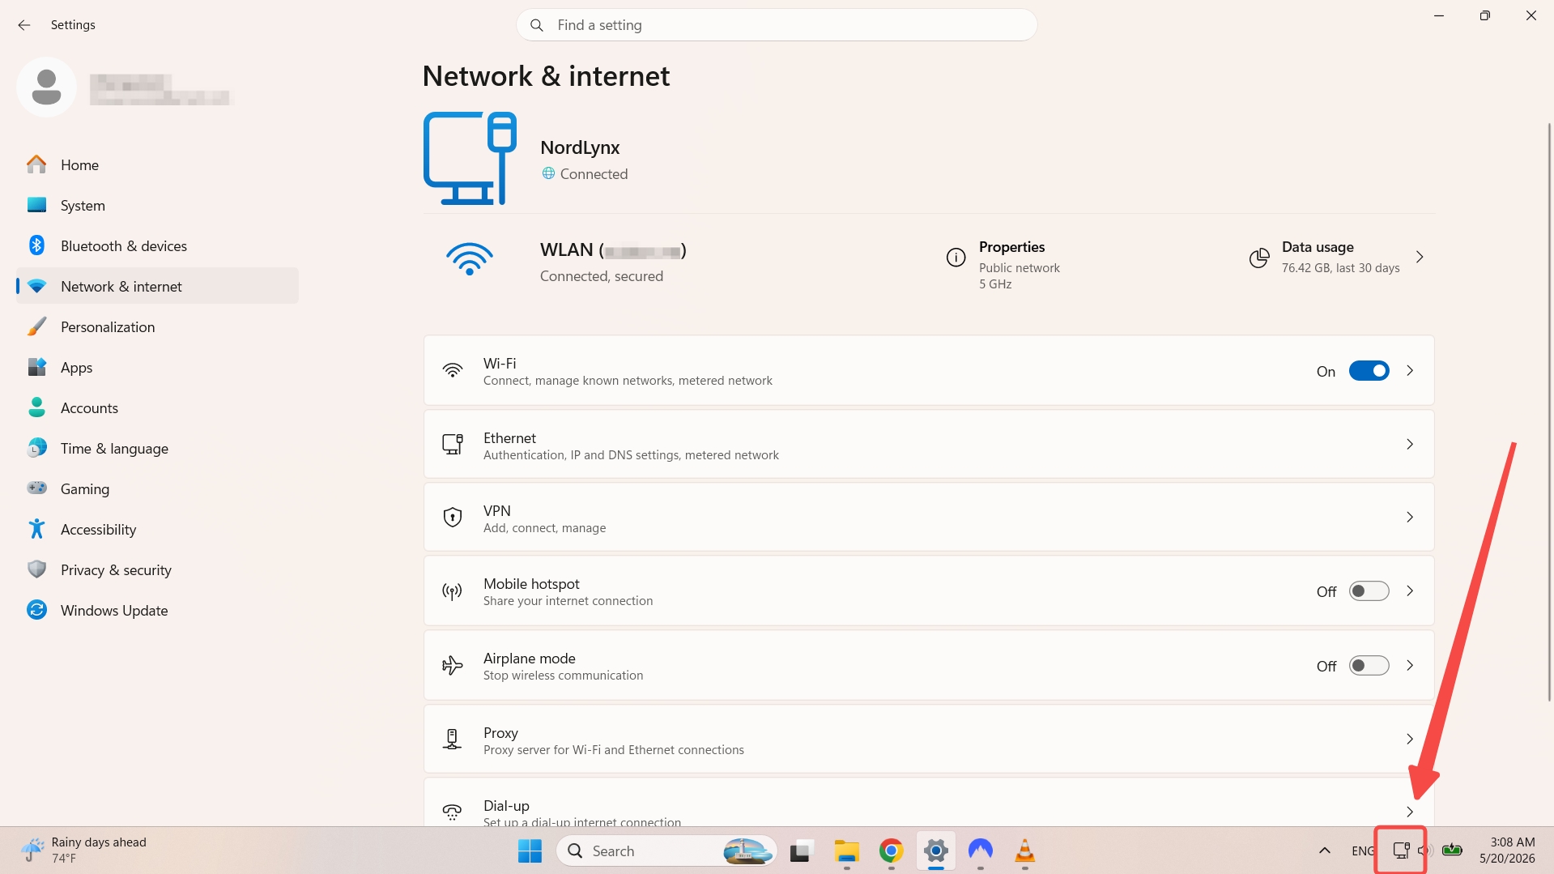Image resolution: width=1554 pixels, height=874 pixels.
Task: Click the VPN shield icon
Action: (x=453, y=517)
